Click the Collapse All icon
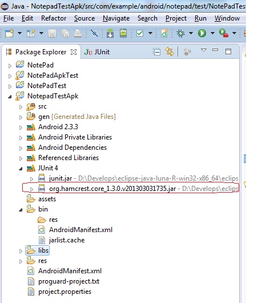 156,52
